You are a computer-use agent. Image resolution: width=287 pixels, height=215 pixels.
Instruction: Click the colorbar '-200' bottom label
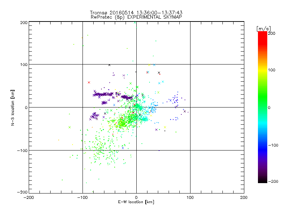pyautogui.click(x=273, y=181)
